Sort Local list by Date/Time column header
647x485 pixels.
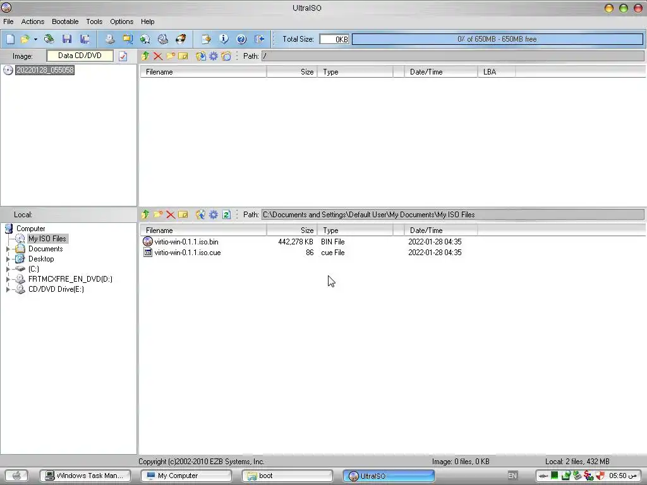441,231
